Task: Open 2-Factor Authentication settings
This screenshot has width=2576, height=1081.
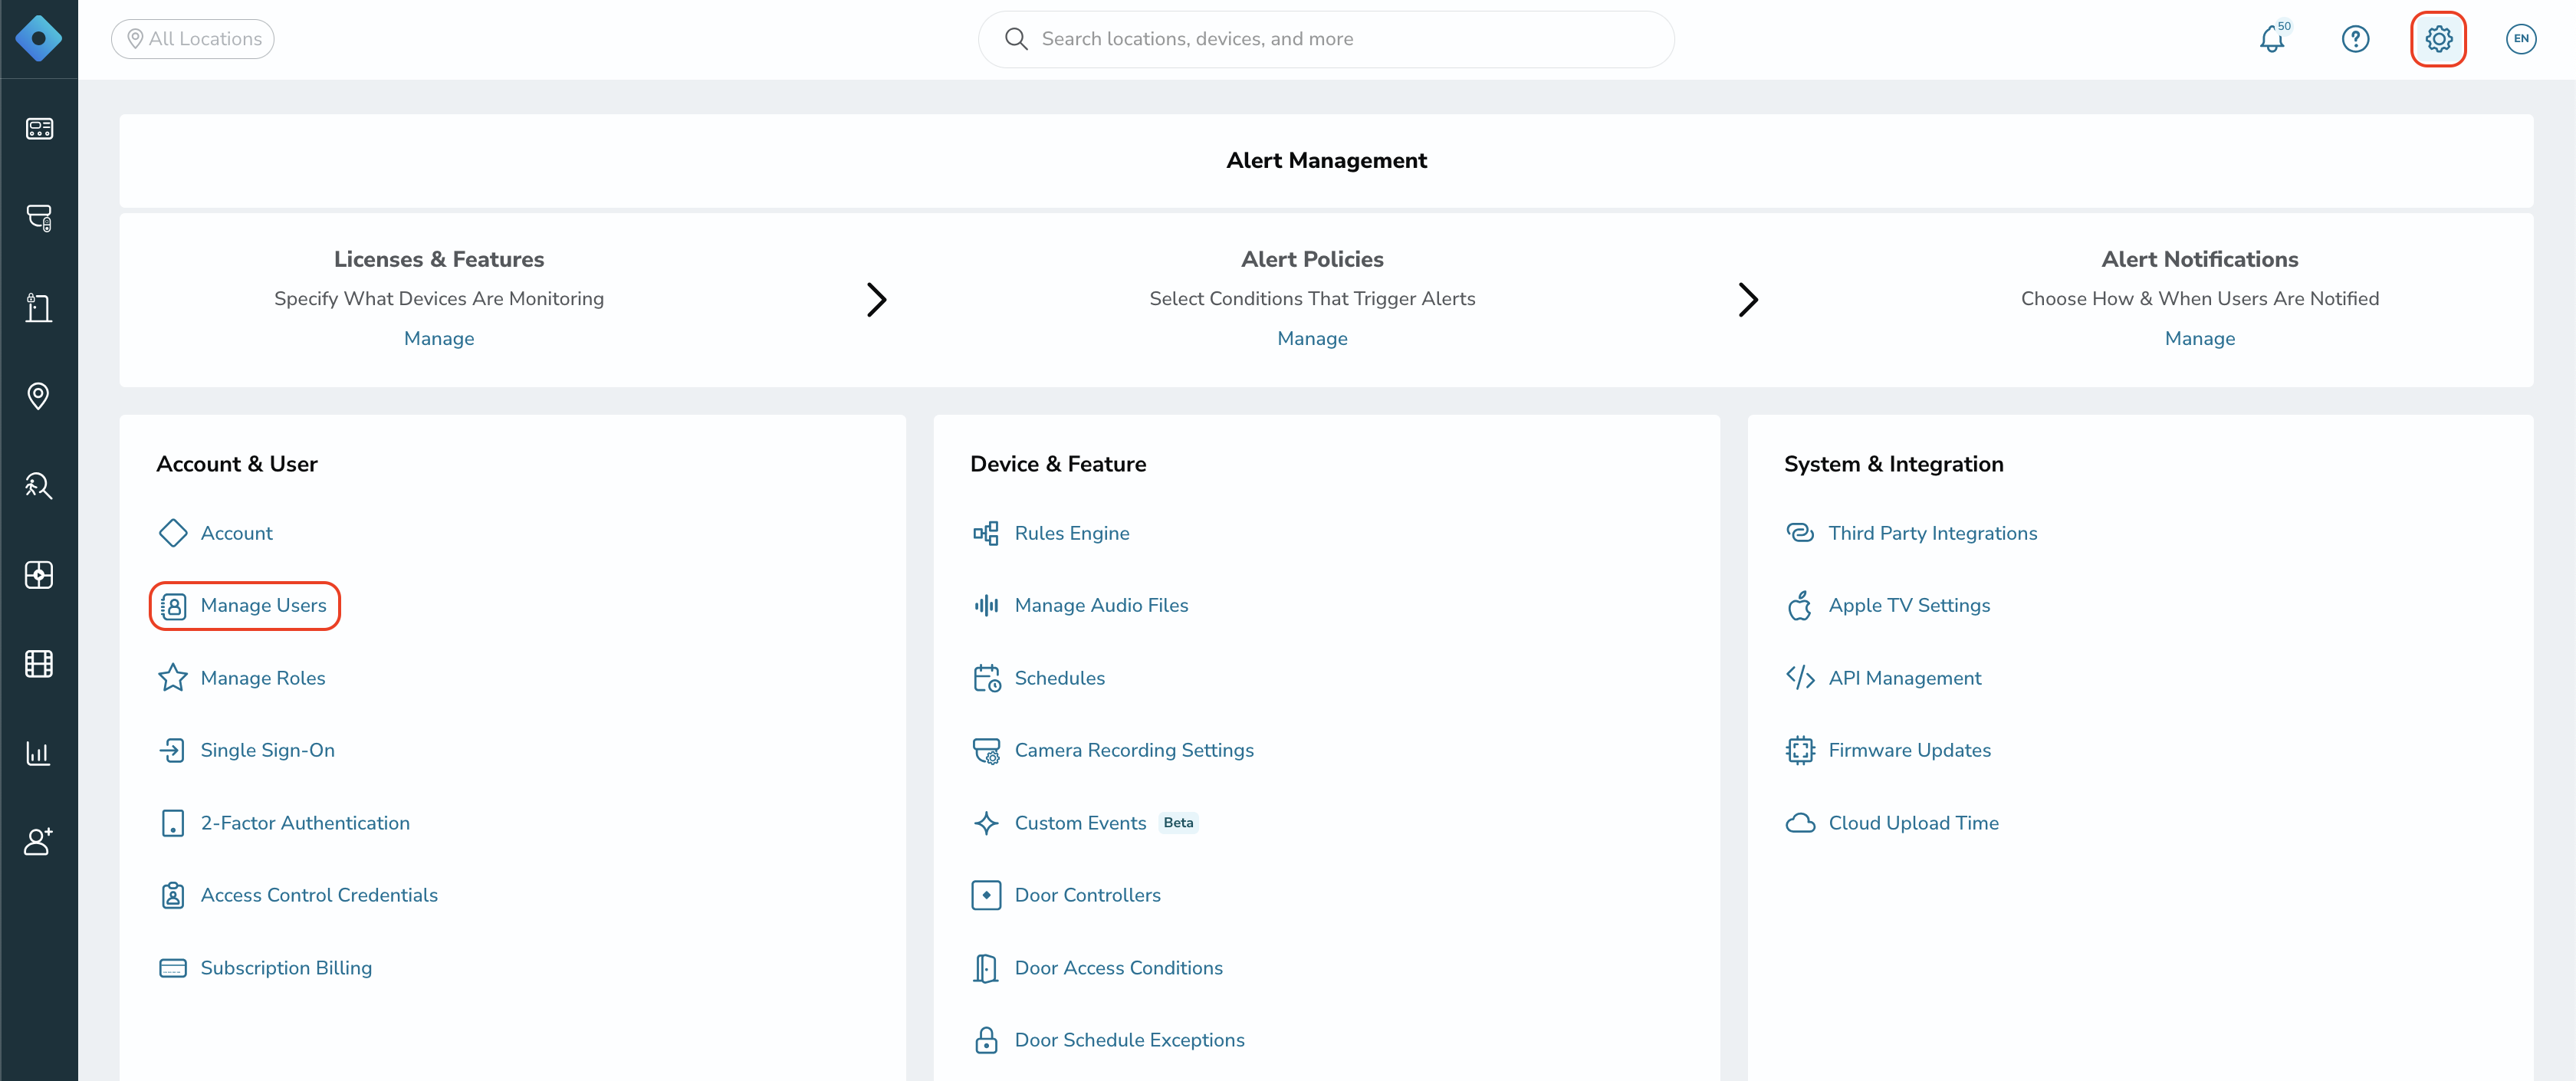Action: point(305,823)
